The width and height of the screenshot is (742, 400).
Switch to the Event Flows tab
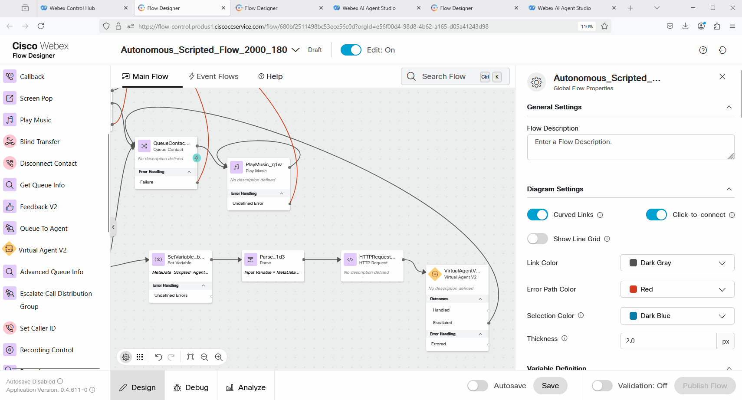click(x=213, y=76)
